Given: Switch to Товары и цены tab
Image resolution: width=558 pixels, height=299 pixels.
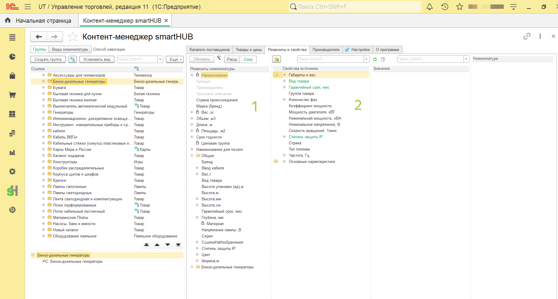Looking at the screenshot, I should point(249,49).
